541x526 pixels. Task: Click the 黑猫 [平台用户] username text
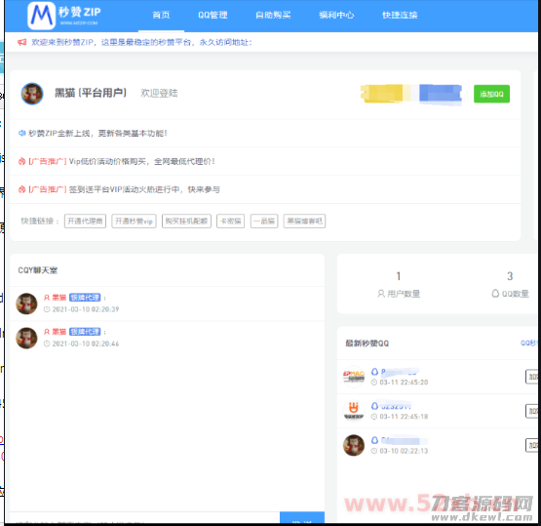tap(91, 93)
